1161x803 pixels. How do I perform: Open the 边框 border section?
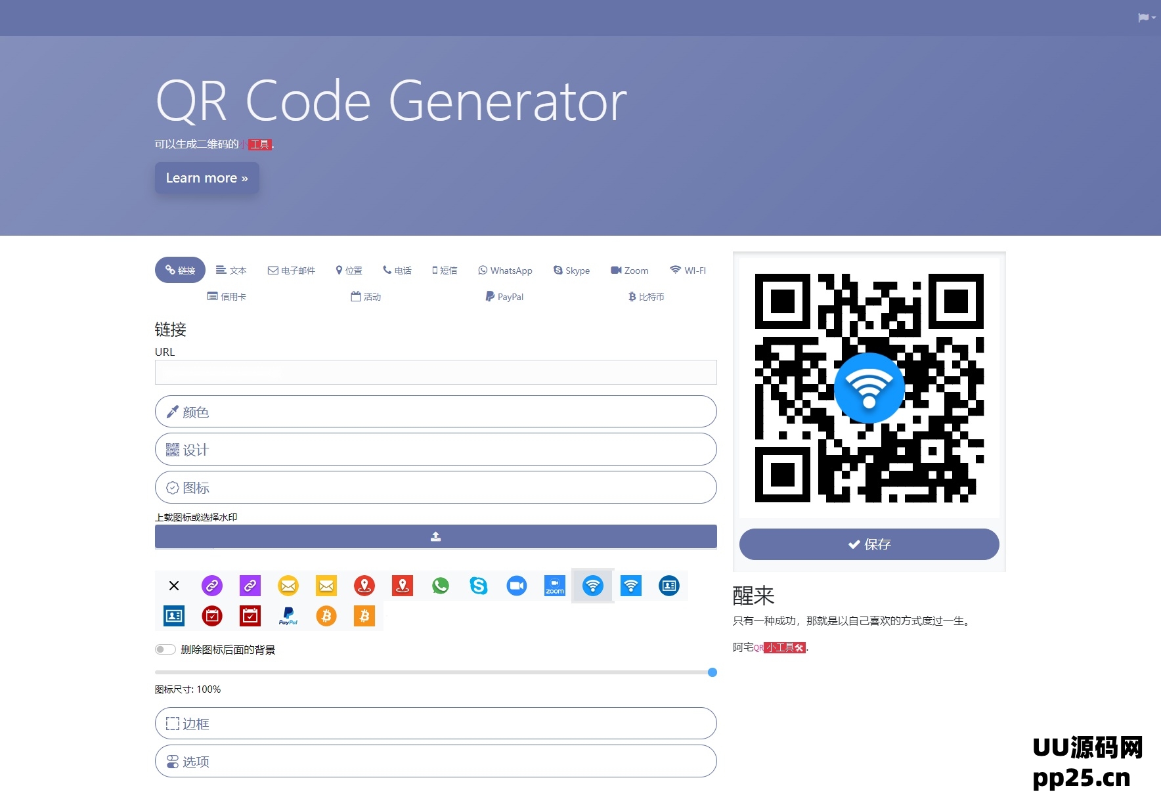tap(435, 724)
